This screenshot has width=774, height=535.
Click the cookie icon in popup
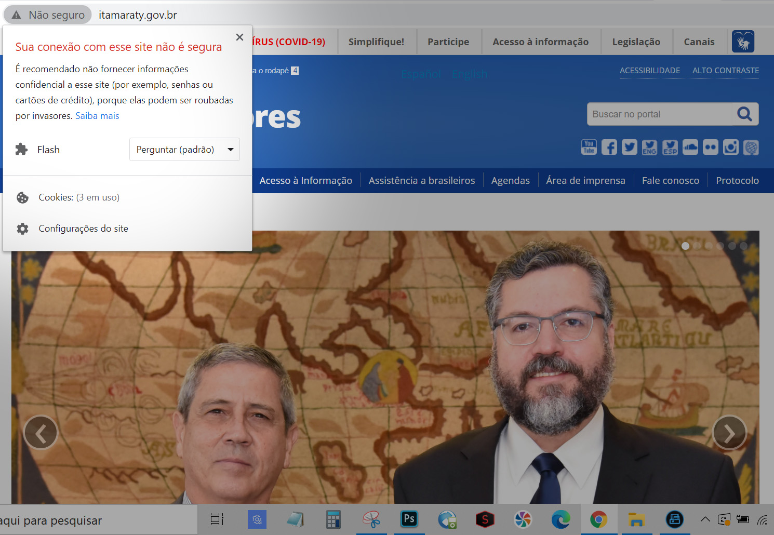coord(22,197)
